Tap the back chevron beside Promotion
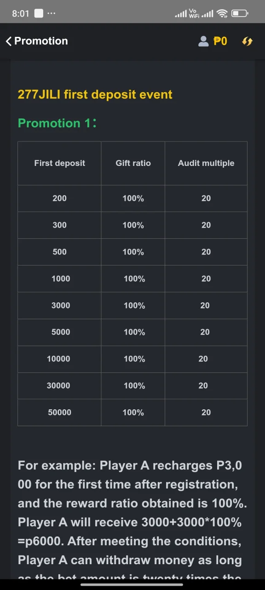This screenshot has height=590, width=265. 8,41
